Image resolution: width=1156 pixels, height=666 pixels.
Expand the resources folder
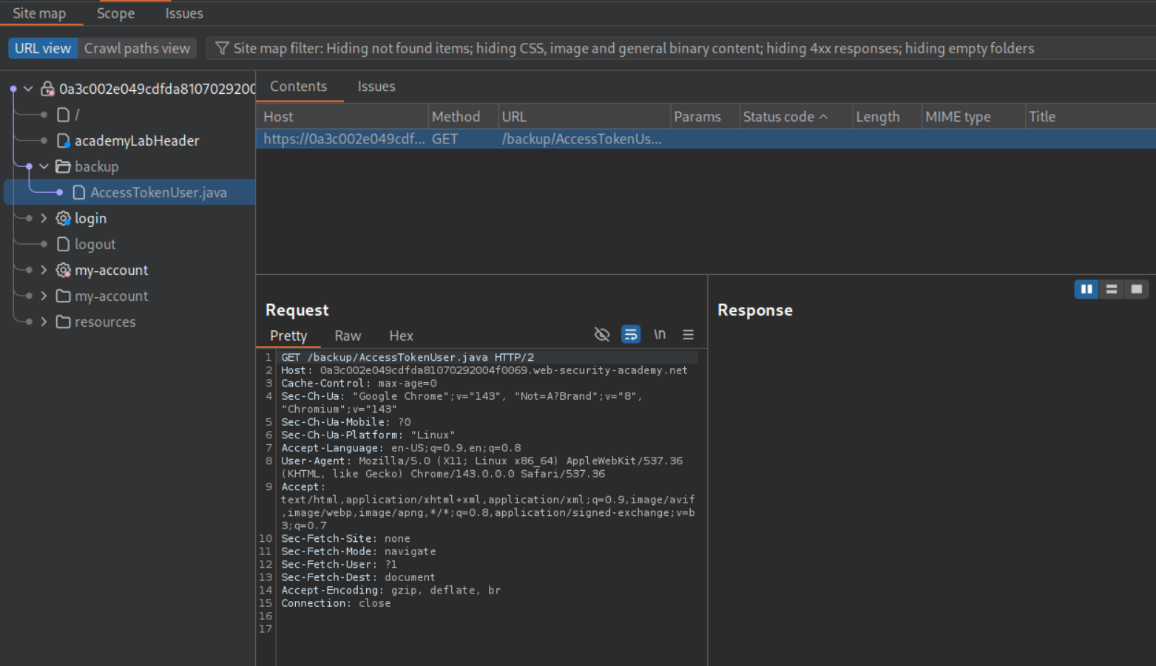(x=44, y=322)
